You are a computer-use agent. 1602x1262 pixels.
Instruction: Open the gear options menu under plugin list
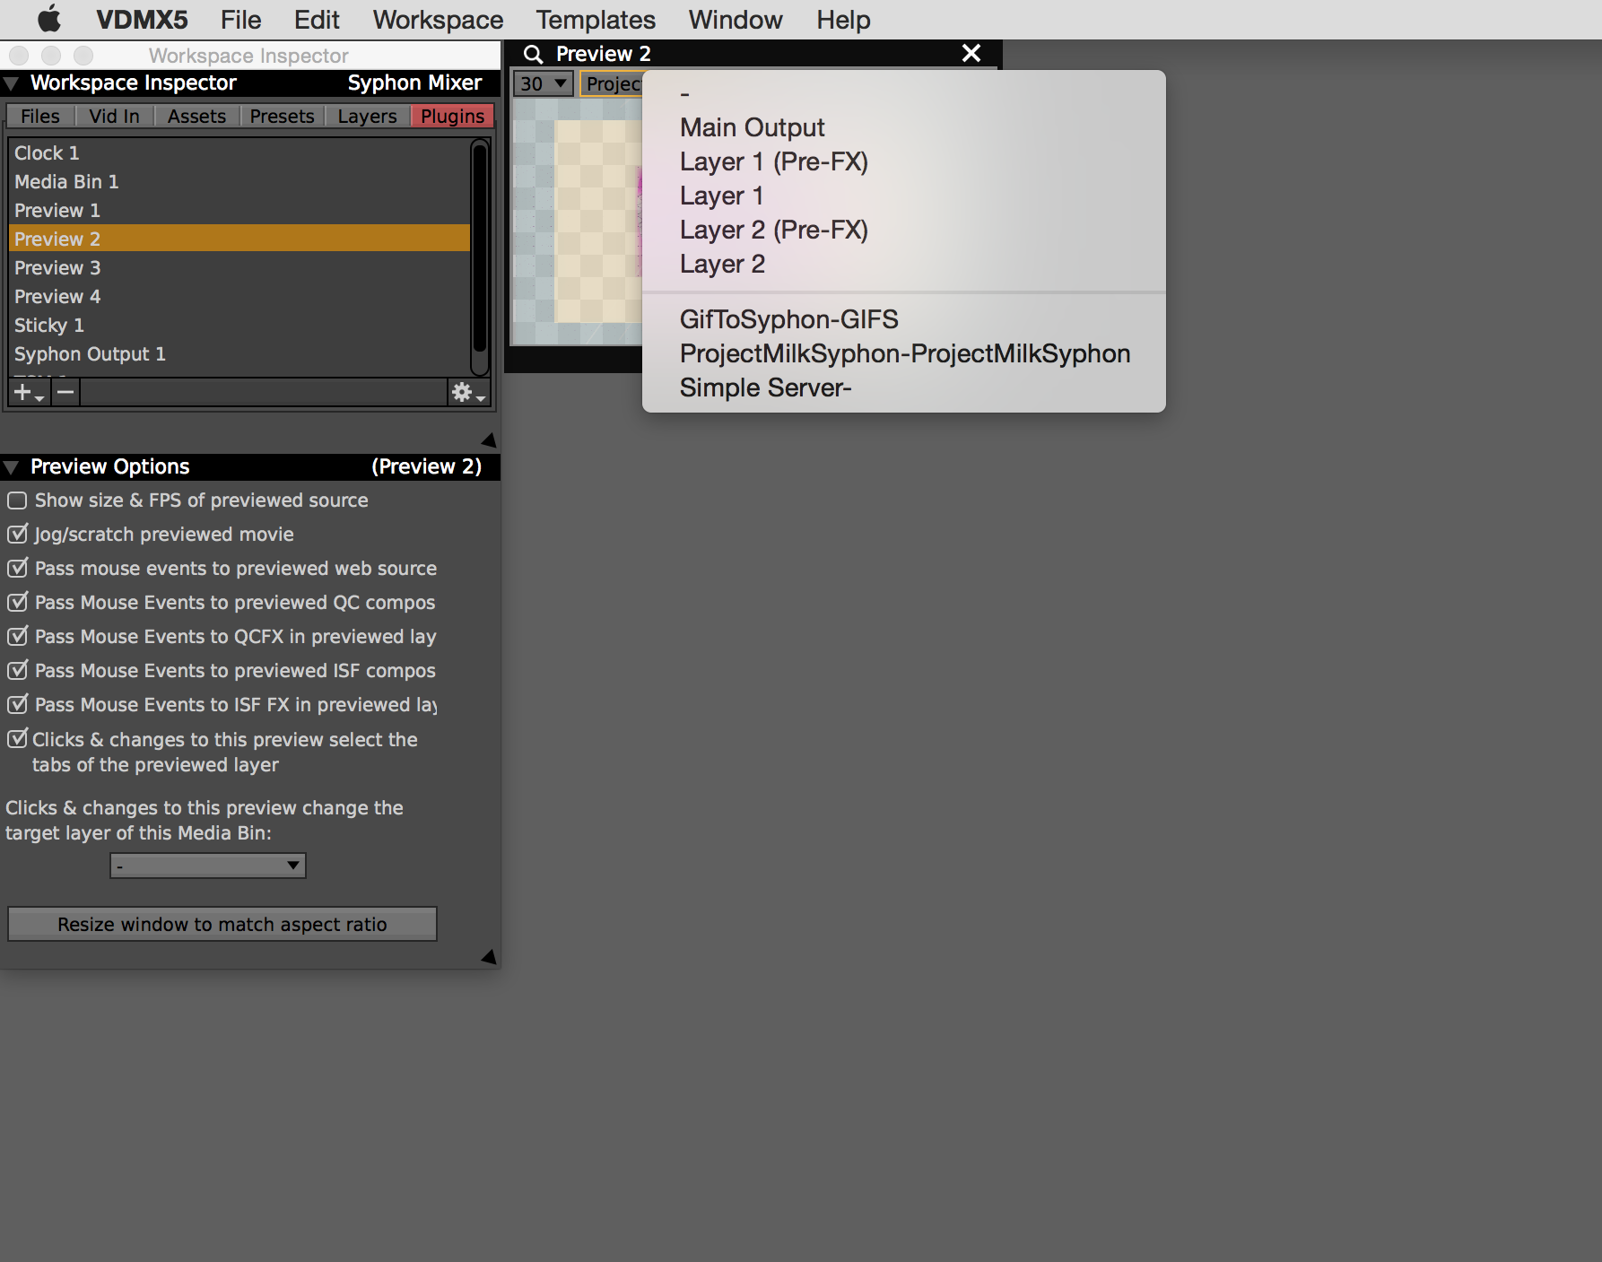click(x=467, y=392)
